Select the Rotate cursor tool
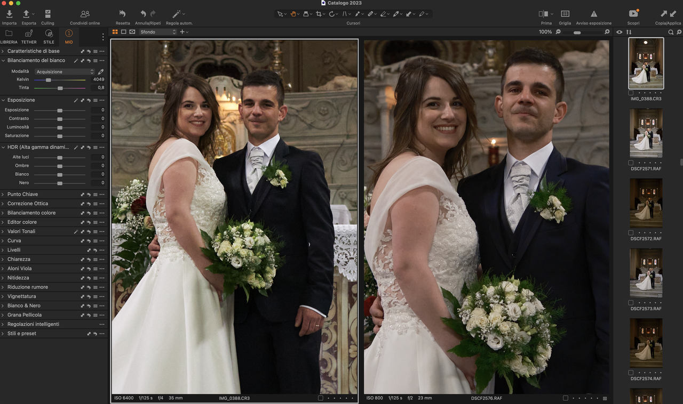The image size is (683, 404). pos(331,14)
